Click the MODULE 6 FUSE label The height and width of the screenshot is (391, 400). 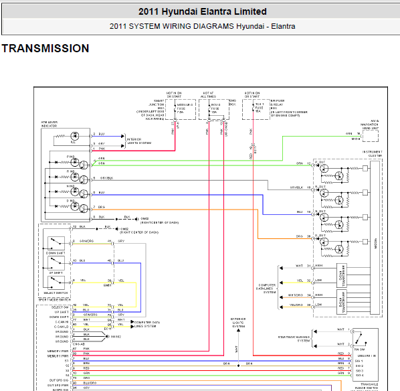[x=185, y=108]
